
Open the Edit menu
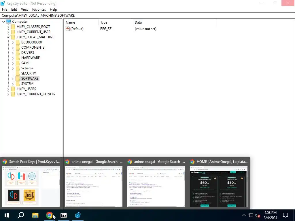(x=14, y=9)
